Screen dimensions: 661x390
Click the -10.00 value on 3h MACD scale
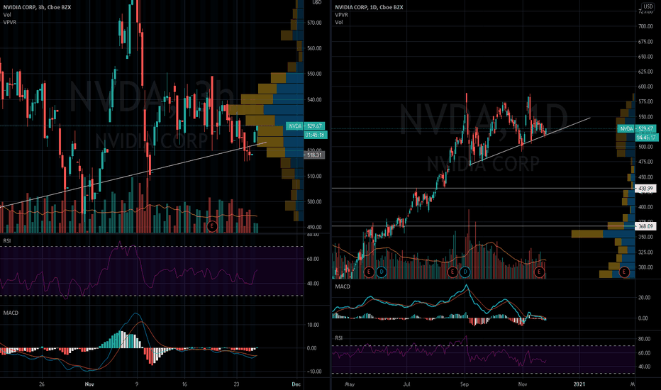click(313, 372)
